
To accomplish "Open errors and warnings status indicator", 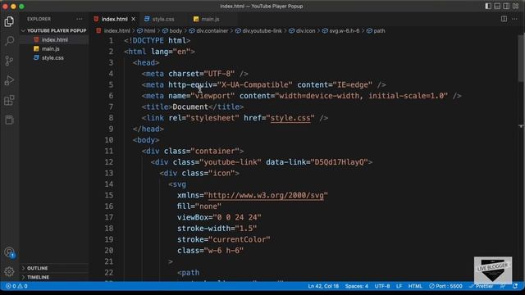I will (x=16, y=286).
